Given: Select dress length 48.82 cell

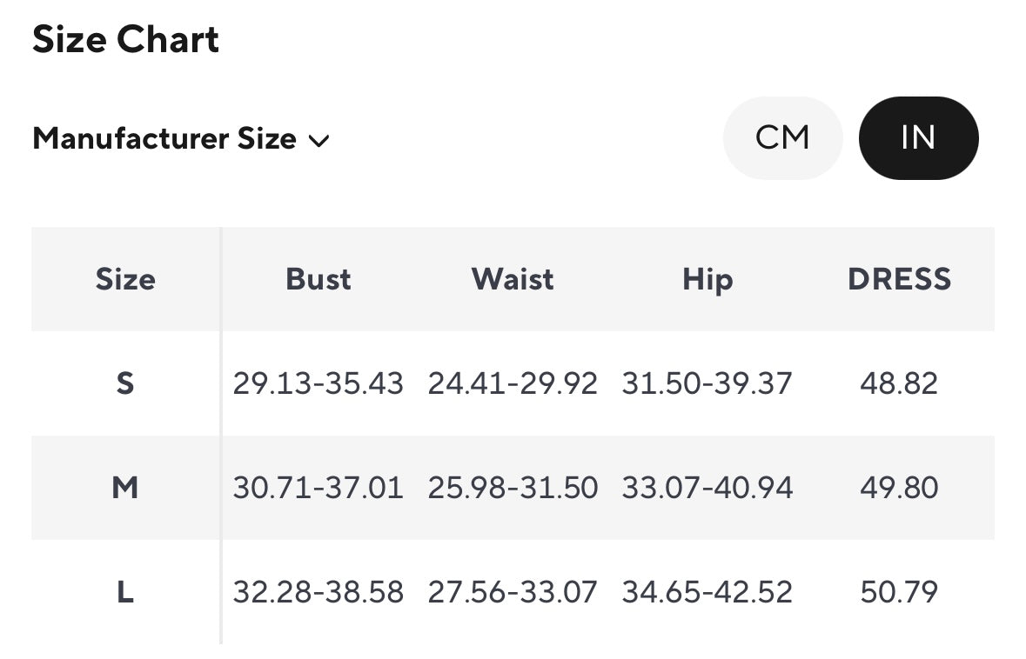Looking at the screenshot, I should (899, 383).
